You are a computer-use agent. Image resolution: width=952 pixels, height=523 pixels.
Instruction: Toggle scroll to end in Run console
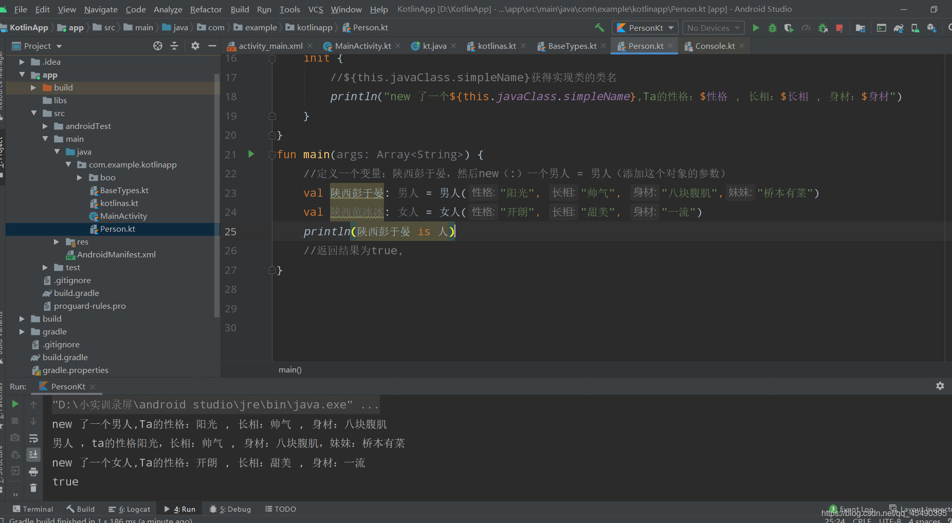33,455
